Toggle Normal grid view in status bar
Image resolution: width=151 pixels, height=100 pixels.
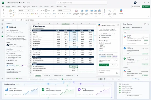(101, 79)
